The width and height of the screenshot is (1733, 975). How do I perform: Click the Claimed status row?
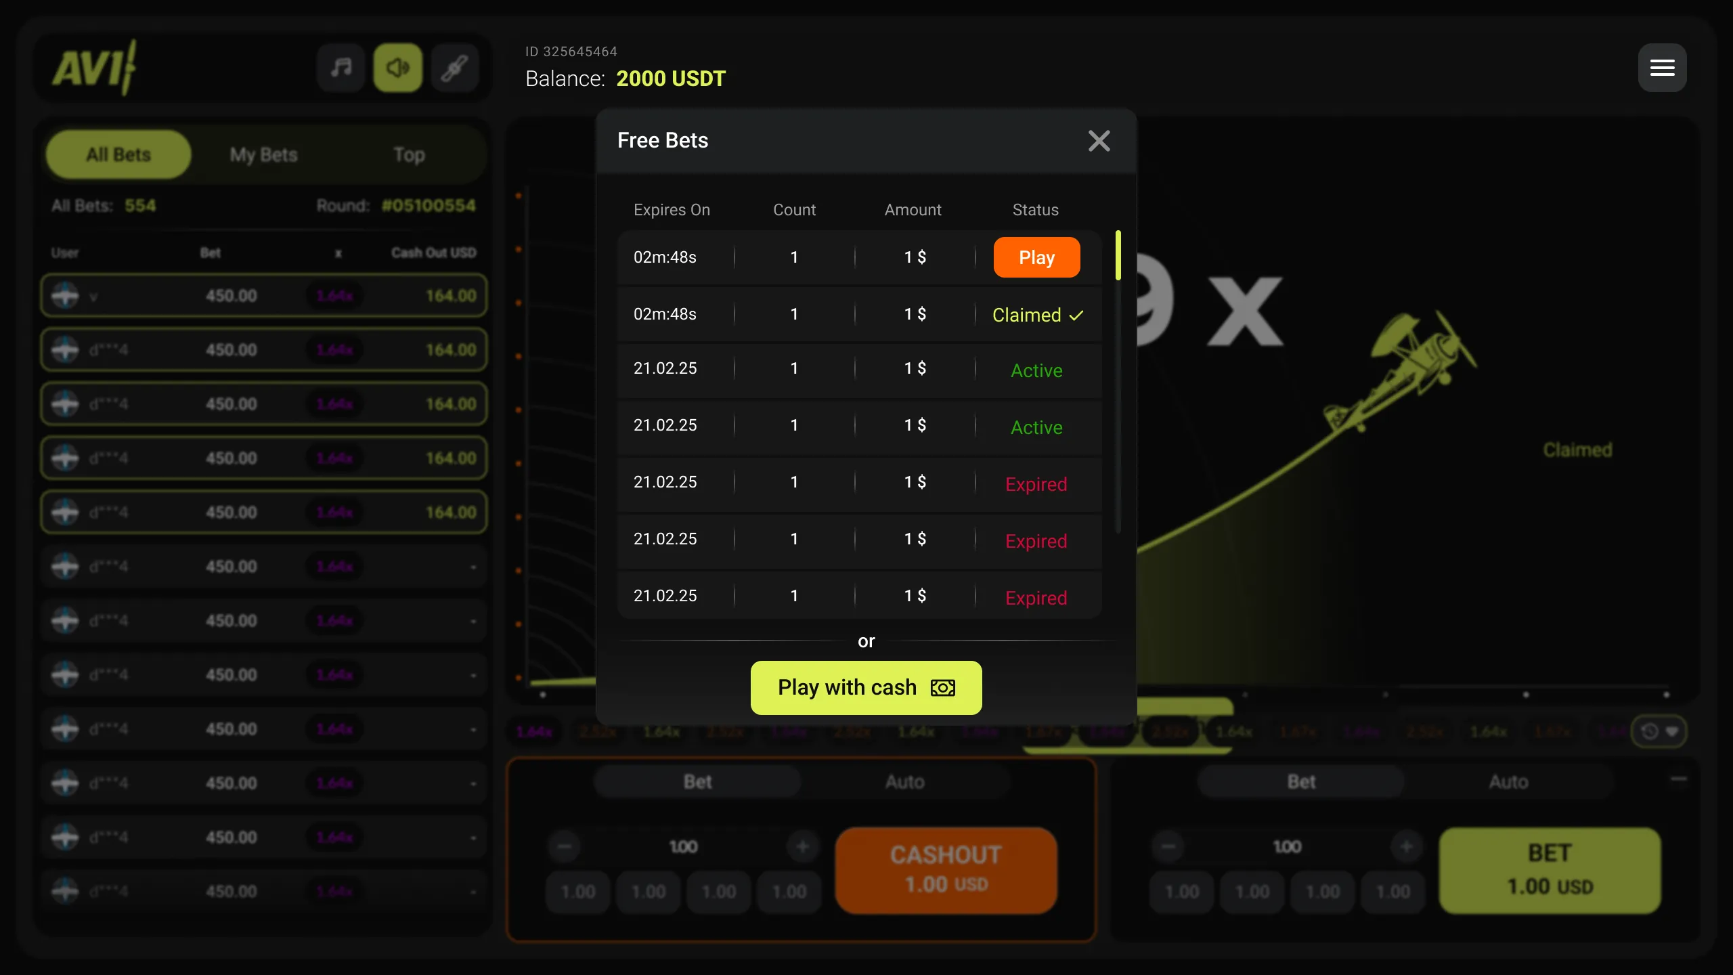point(859,314)
